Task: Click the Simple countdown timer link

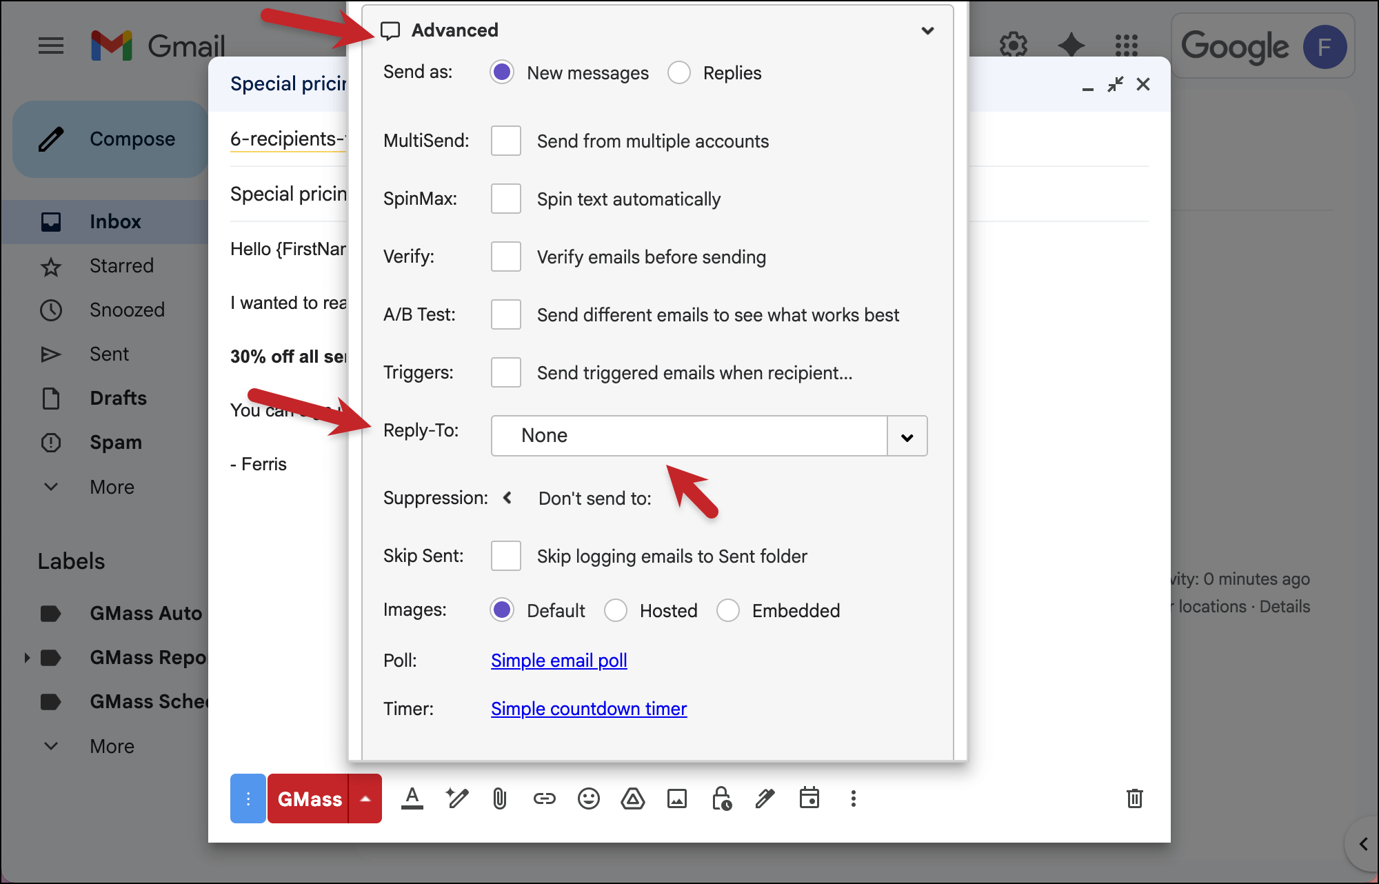Action: click(588, 708)
